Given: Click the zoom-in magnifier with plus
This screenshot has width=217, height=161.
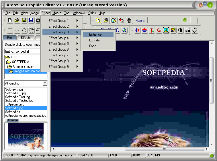Looking at the screenshot, I should 117,30.
